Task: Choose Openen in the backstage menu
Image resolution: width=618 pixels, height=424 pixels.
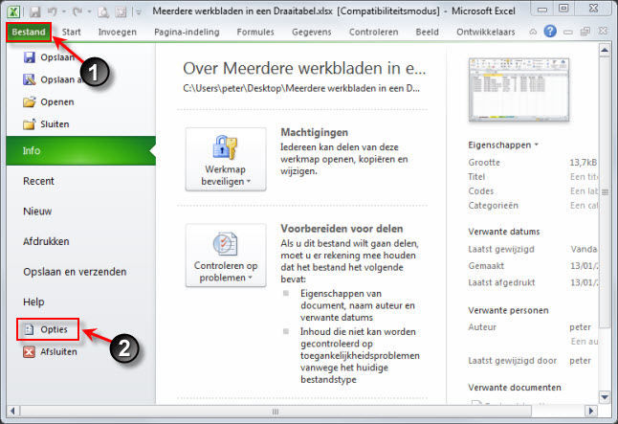Action: pyautogui.click(x=49, y=101)
